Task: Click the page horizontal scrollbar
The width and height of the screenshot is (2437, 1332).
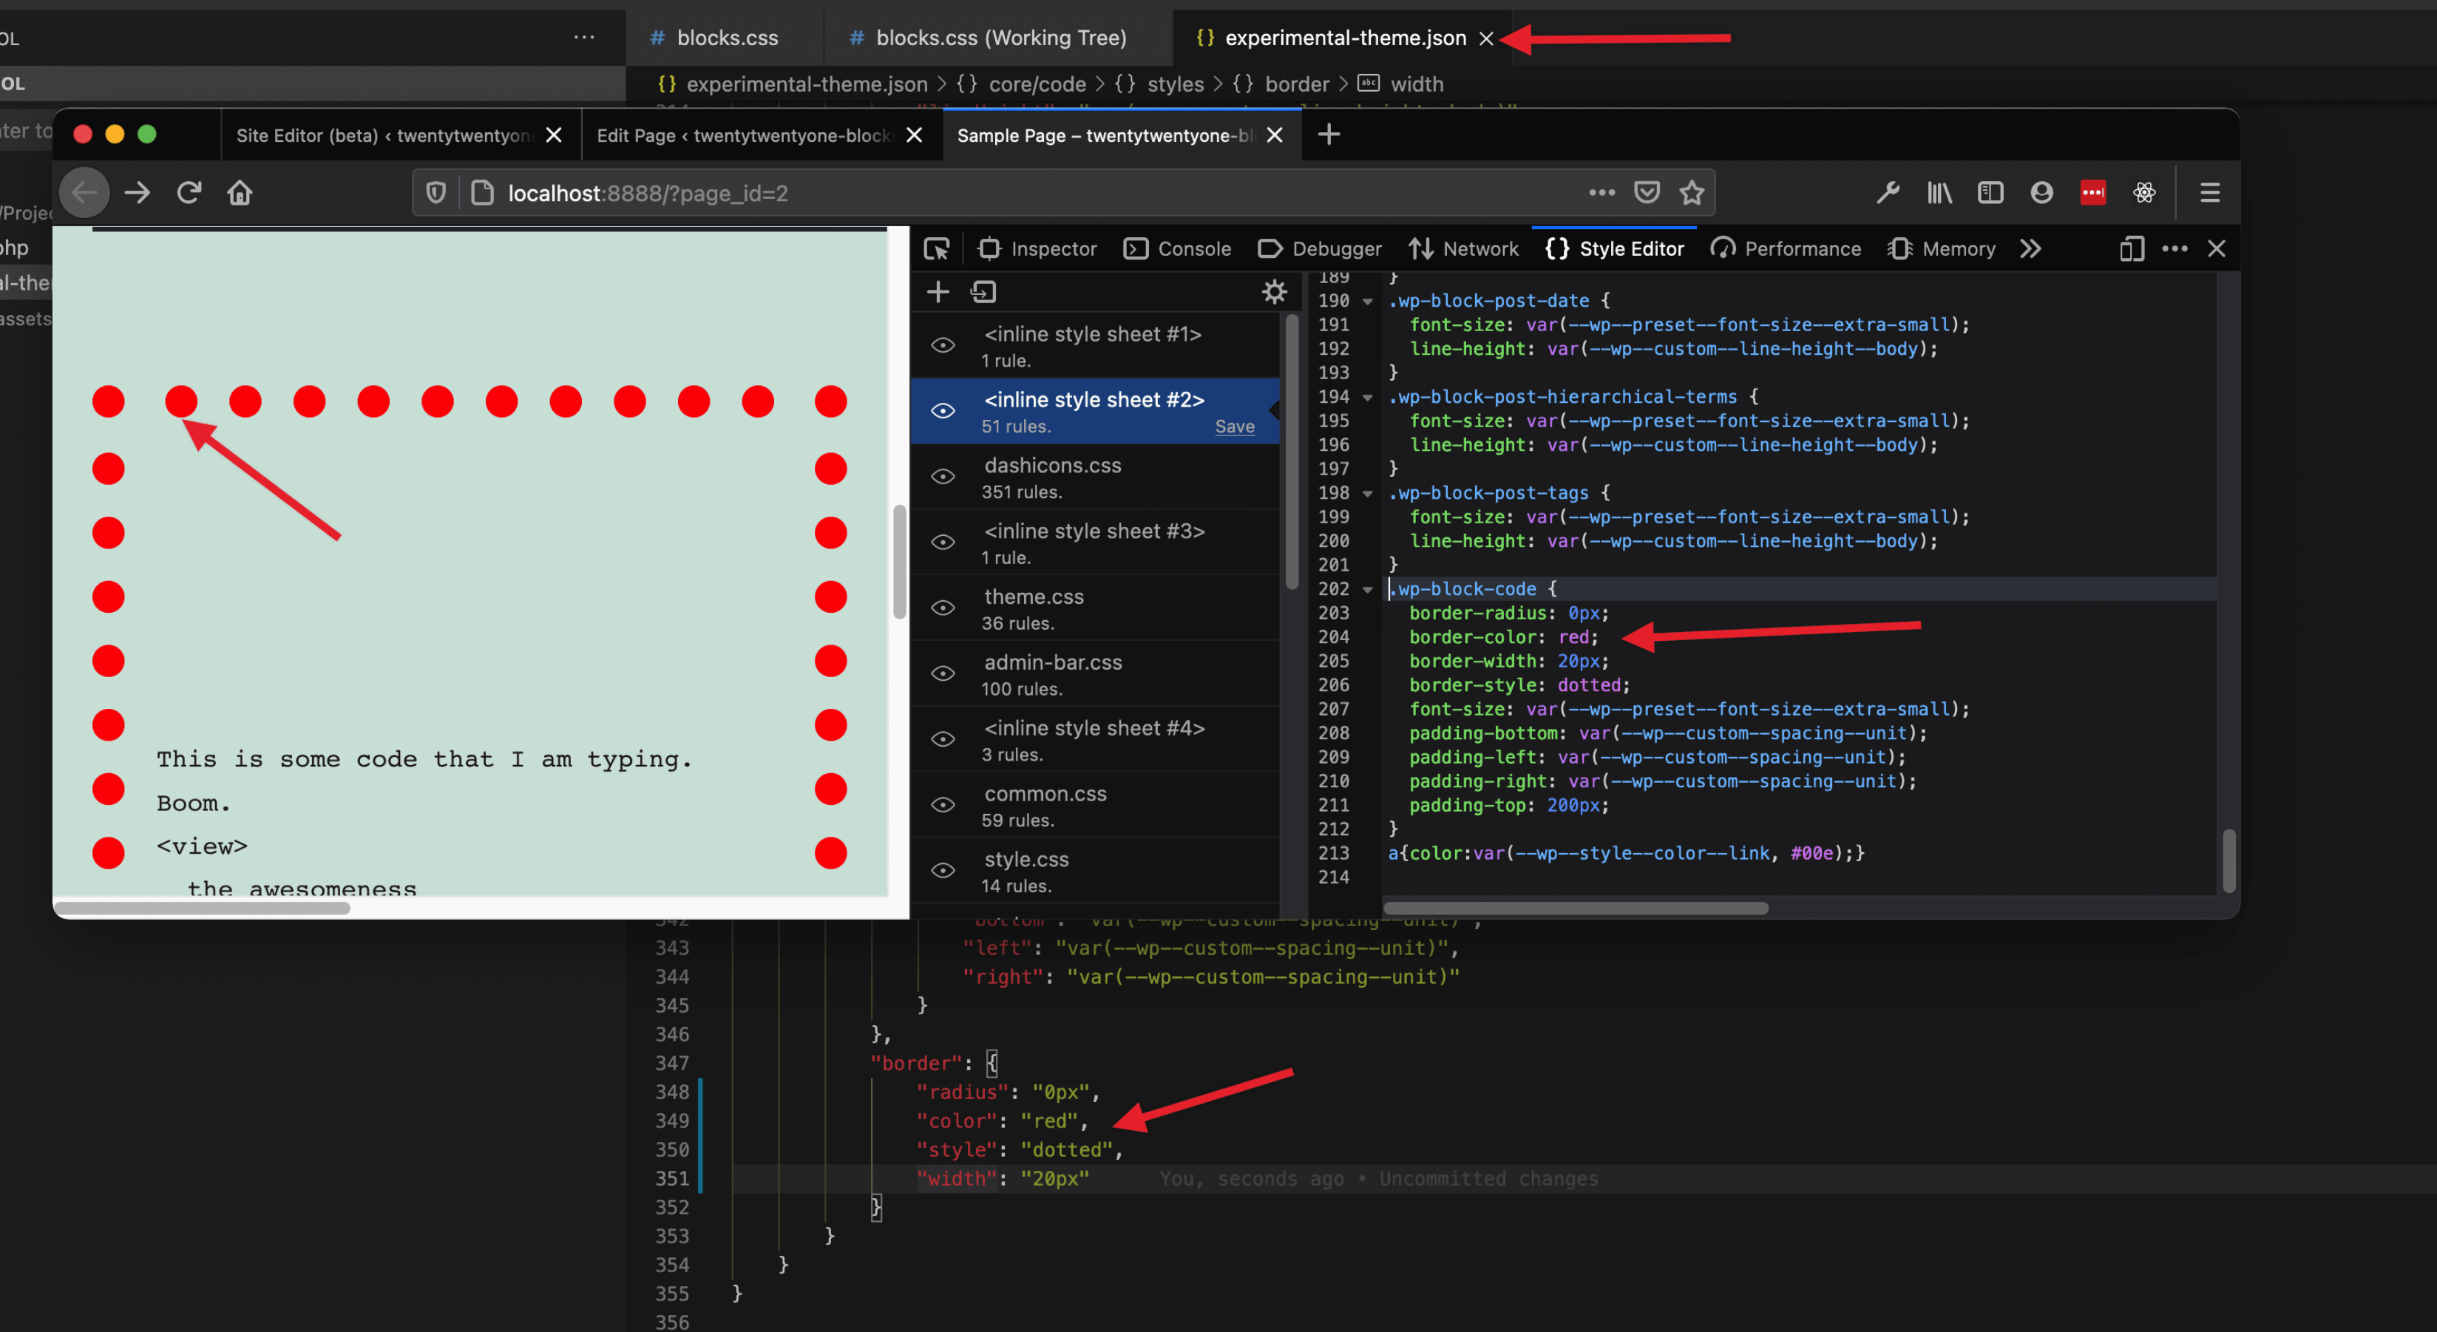Action: (x=203, y=908)
